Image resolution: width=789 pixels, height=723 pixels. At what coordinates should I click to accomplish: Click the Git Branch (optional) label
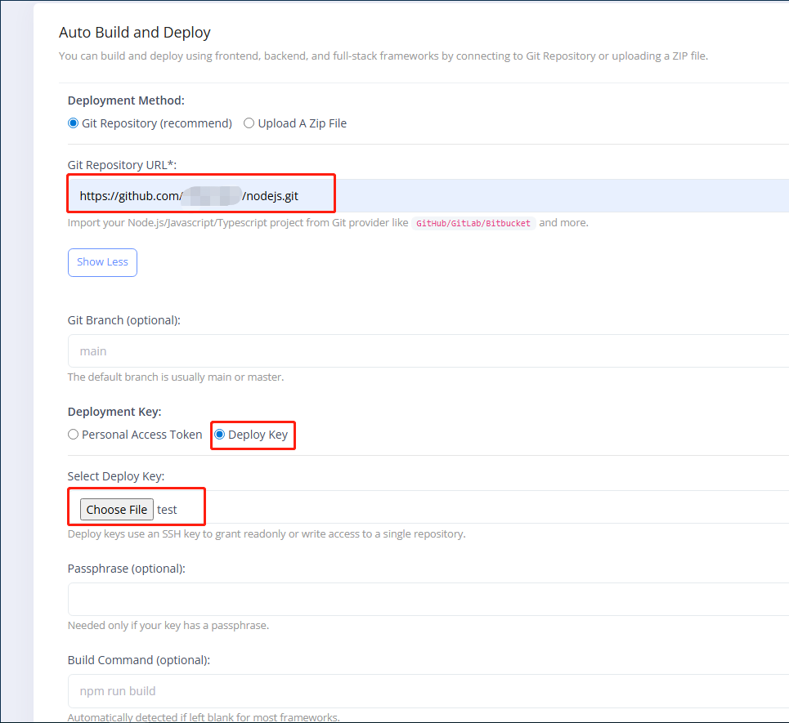pos(123,320)
